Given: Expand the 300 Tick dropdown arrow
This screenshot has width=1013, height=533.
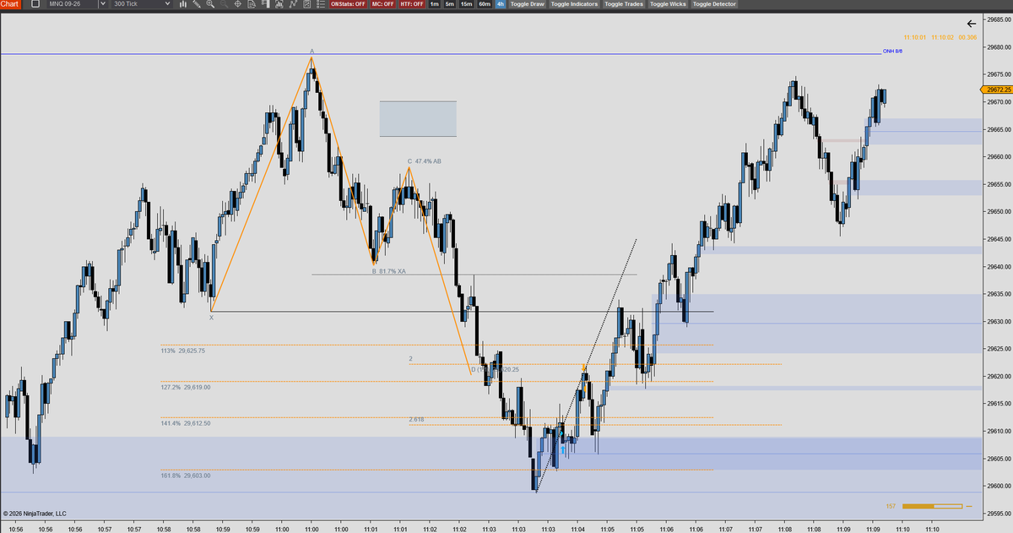Looking at the screenshot, I should click(x=168, y=4).
